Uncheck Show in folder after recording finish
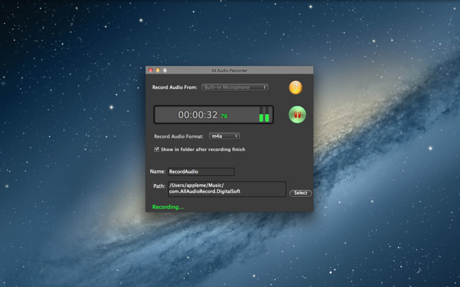The width and height of the screenshot is (460, 287). pos(156,149)
